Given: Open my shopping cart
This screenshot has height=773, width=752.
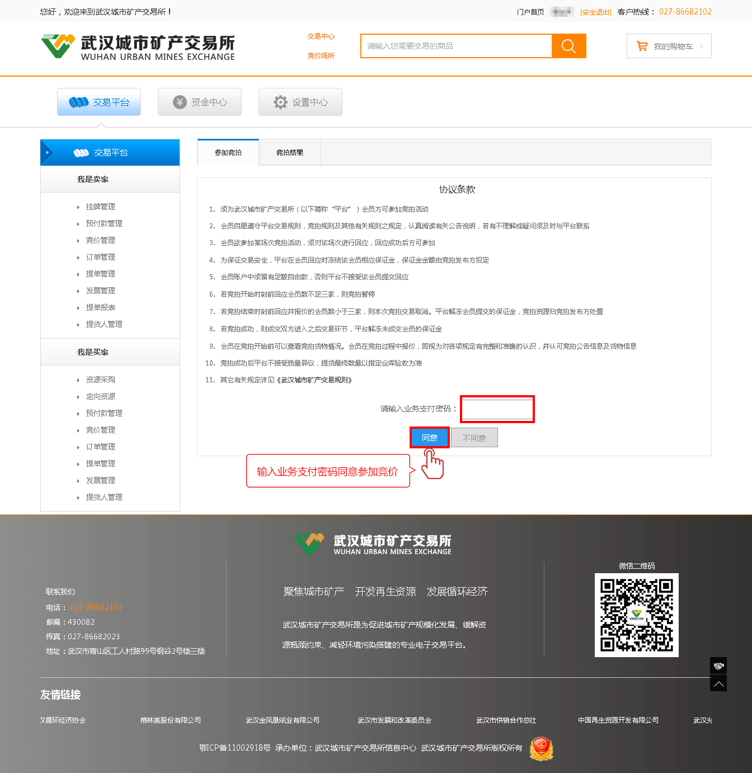Looking at the screenshot, I should (x=669, y=46).
